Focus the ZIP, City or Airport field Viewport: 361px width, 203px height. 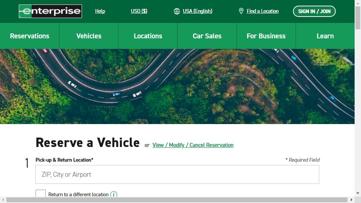pos(177,174)
